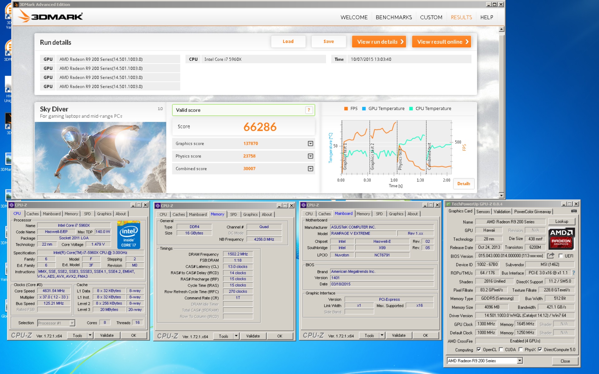Click the Tools button in first CPU-Z window
The width and height of the screenshot is (599, 374).
coord(77,335)
